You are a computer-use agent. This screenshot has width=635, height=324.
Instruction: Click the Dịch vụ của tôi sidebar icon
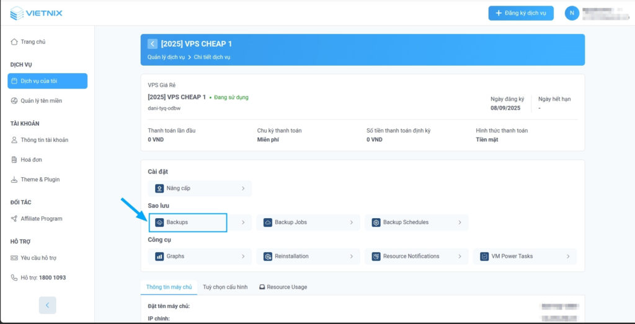pyautogui.click(x=14, y=81)
